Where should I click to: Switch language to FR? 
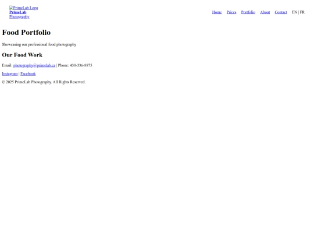302,12
